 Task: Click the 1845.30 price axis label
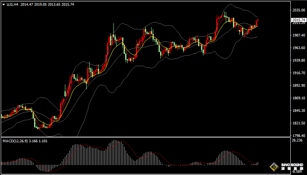click(x=298, y=111)
